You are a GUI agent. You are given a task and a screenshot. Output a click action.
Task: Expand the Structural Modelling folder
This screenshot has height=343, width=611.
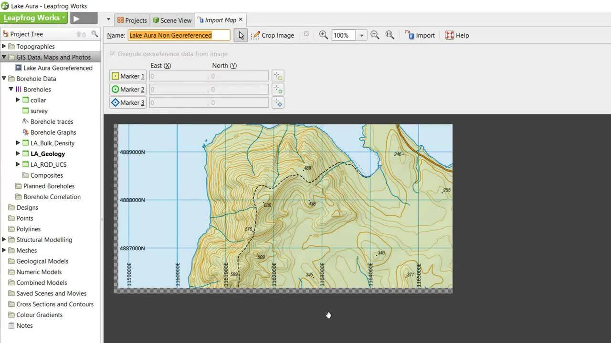(4, 240)
